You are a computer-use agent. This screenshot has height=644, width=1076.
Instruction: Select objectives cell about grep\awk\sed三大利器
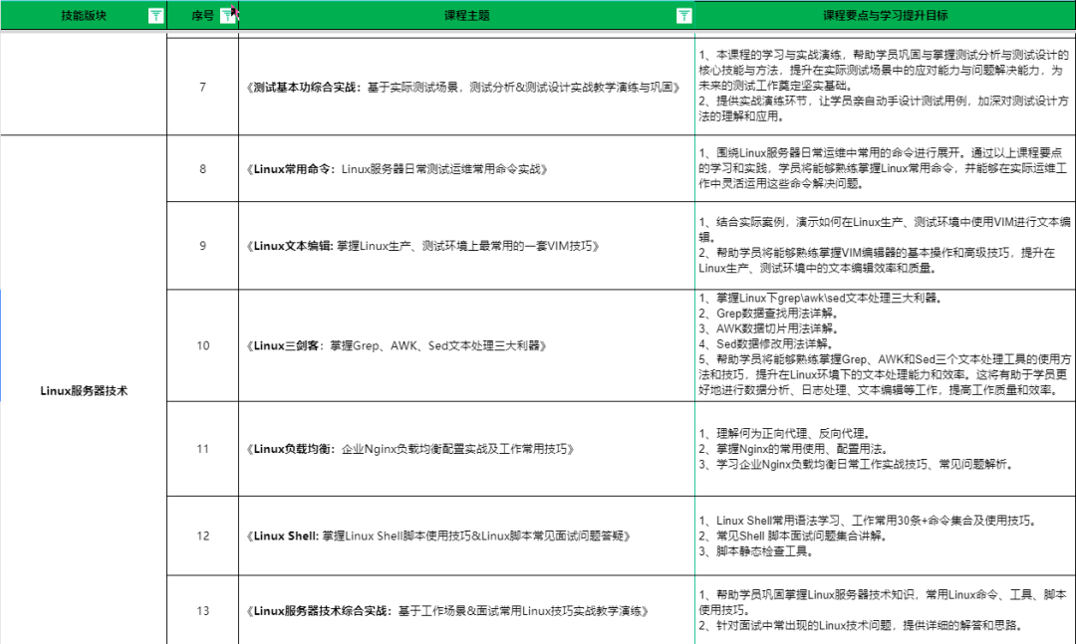[x=886, y=345]
